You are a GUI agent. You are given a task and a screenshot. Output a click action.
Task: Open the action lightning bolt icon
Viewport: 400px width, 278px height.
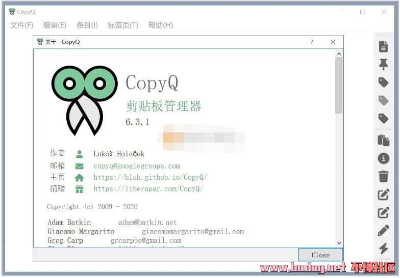tap(383, 249)
